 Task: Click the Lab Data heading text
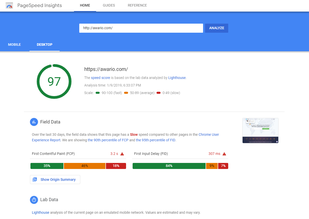(x=49, y=200)
